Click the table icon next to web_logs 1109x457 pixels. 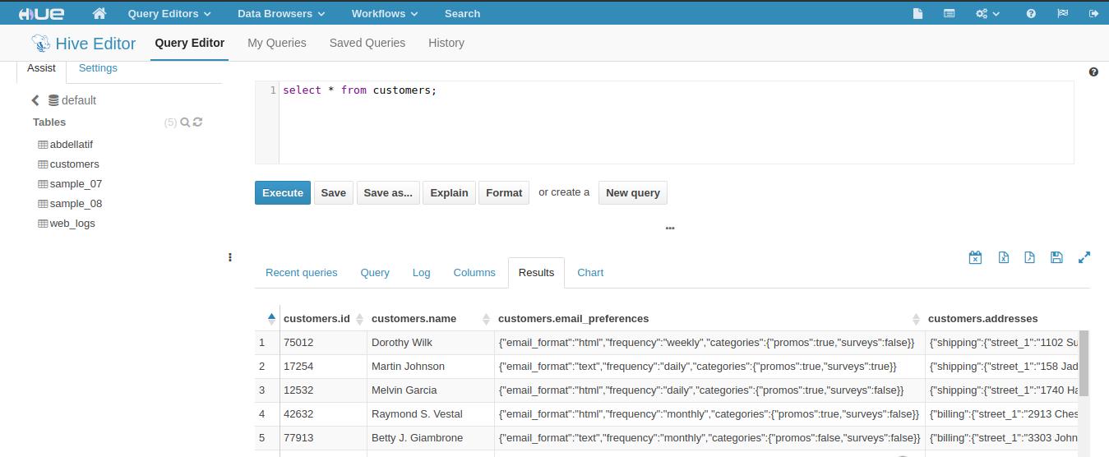click(x=43, y=224)
